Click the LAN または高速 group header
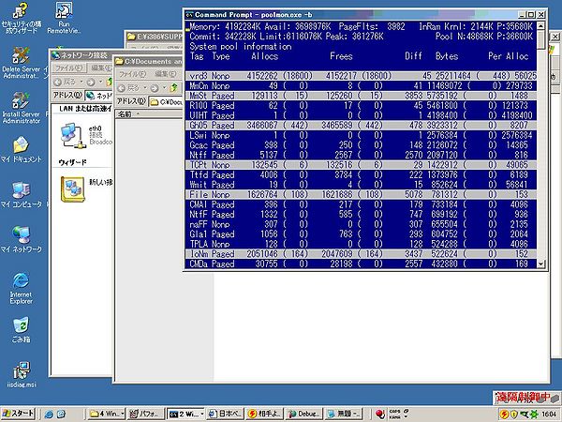This screenshot has height=422, width=562. coord(85,109)
